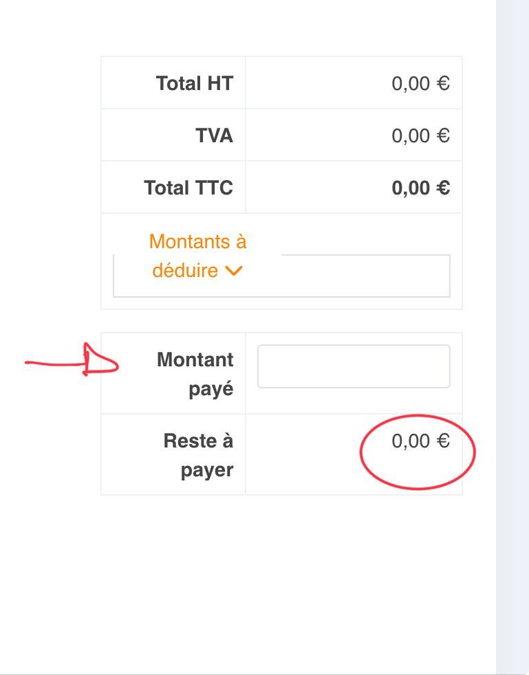Select the "Total HT" row label
Viewport: 529px width, 675px height.
pyautogui.click(x=195, y=84)
